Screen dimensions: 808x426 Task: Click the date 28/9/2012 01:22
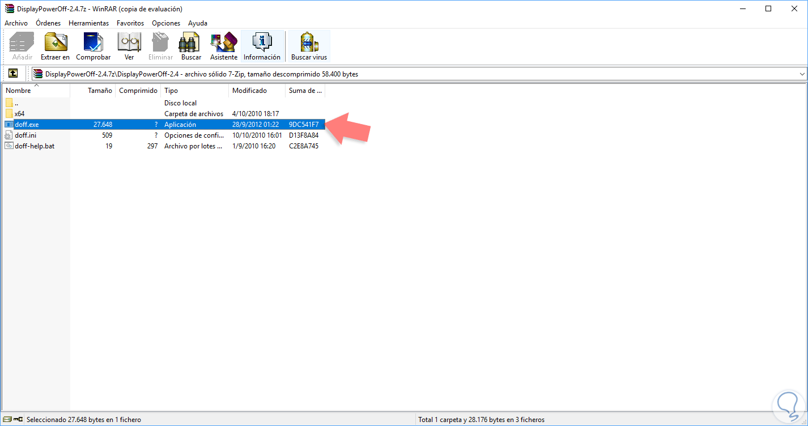(256, 124)
